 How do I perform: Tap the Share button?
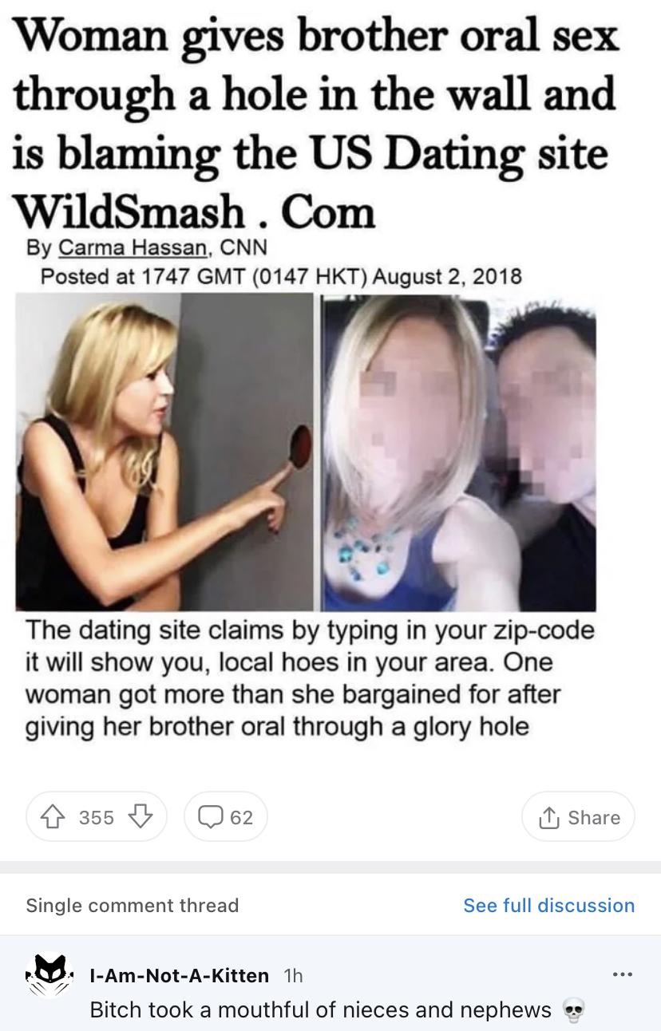pyautogui.click(x=578, y=816)
